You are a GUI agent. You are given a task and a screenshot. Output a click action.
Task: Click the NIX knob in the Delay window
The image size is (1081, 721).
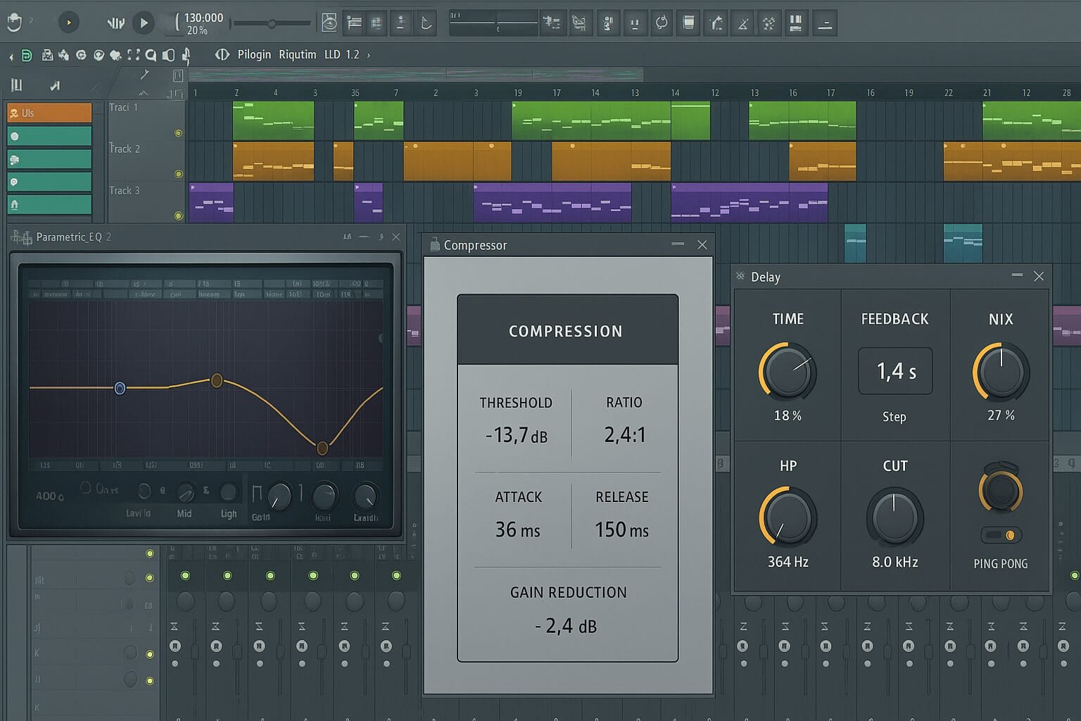coord(1001,371)
